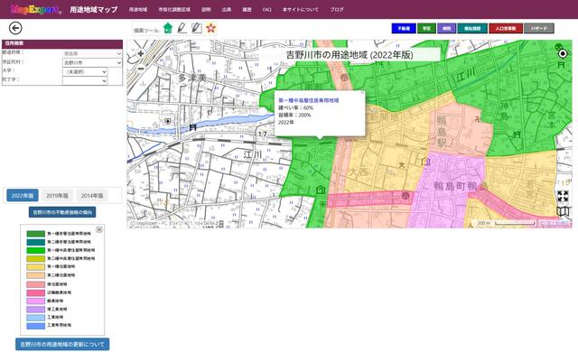The width and height of the screenshot is (578, 352).
Task: Click the 第一種住居地域 yellow legend swatch
Action: point(36,267)
